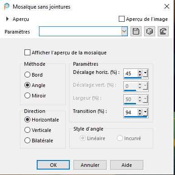Enable Aperçu de l'image checkbox
The image size is (175, 175).
click(122, 19)
